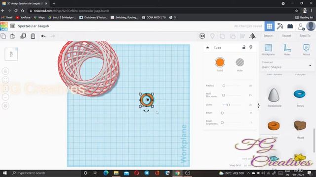Redo the last undone action
Viewport: 316px width, 177px height.
pos(53,36)
